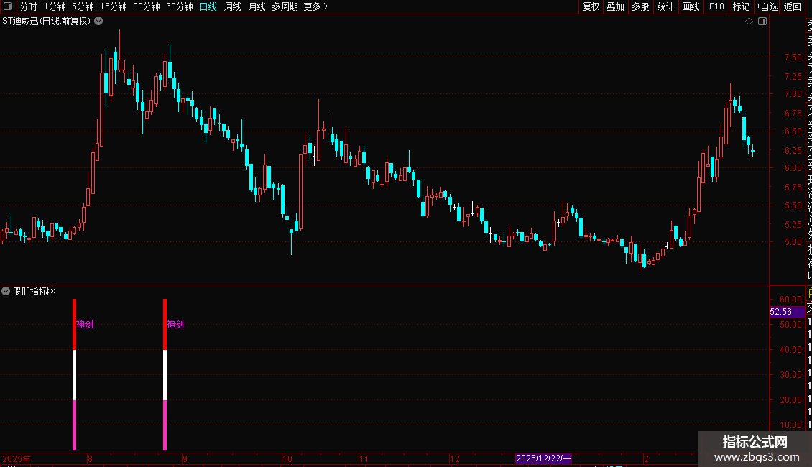Screen dimensions: 812x467
Task: Click the first 神剑 signal label
Action: coord(84,324)
